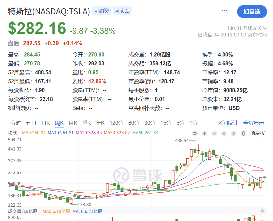Zoom out the chart with minus icon

[214, 133]
